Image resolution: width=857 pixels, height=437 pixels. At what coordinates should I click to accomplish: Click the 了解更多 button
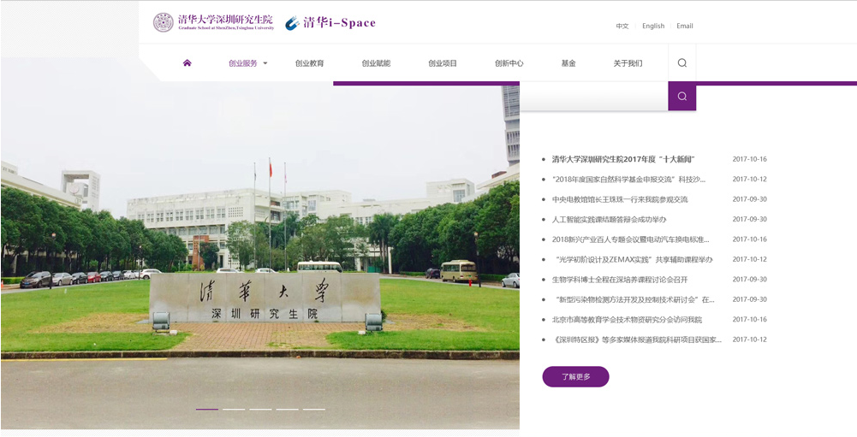click(x=575, y=377)
